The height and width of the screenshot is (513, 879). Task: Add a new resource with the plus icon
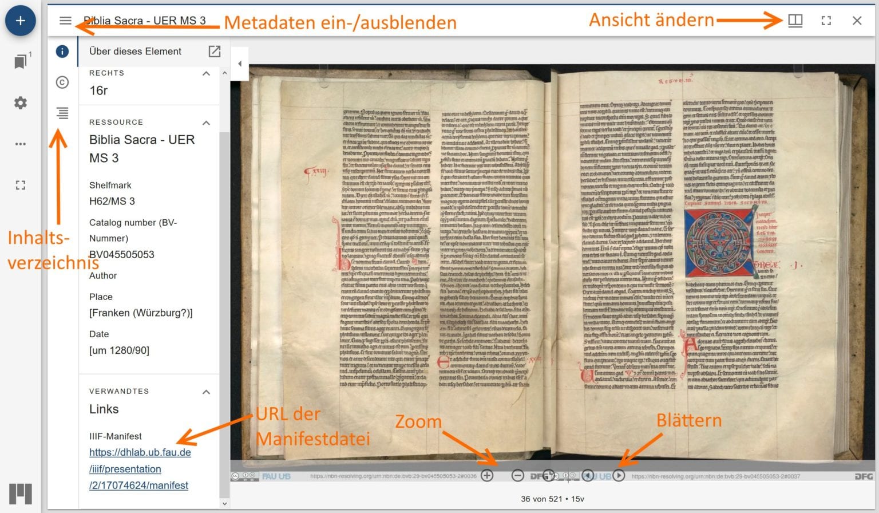(21, 21)
